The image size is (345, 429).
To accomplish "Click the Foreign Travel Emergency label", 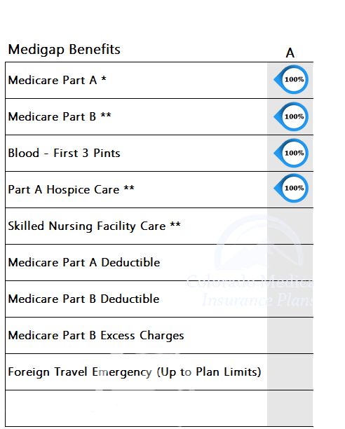I will 135,372.
